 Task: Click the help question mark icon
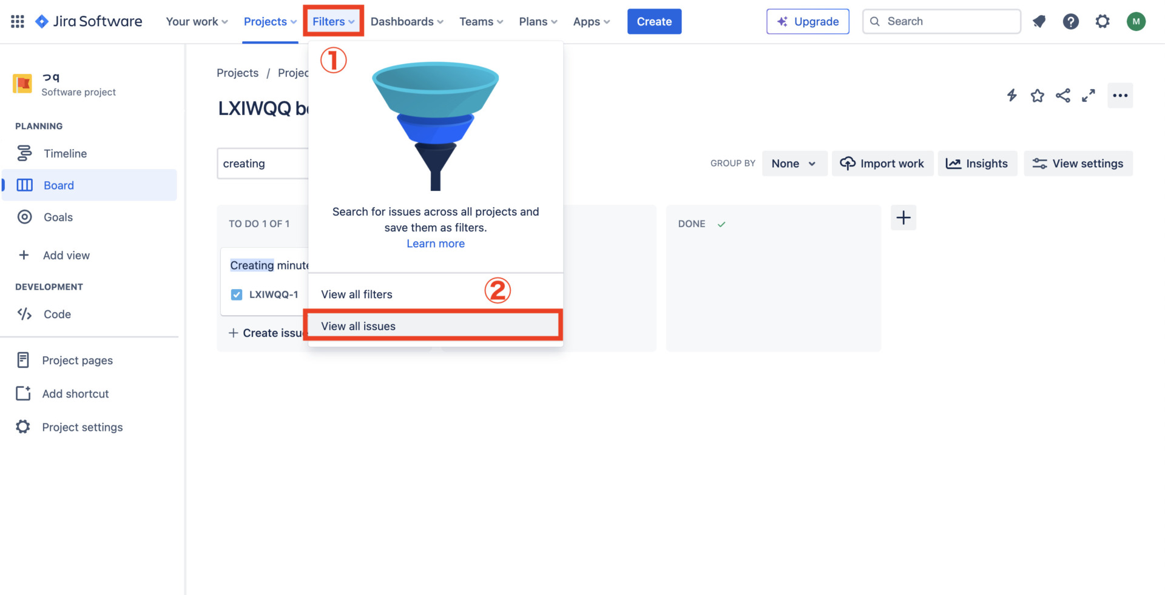(x=1070, y=22)
